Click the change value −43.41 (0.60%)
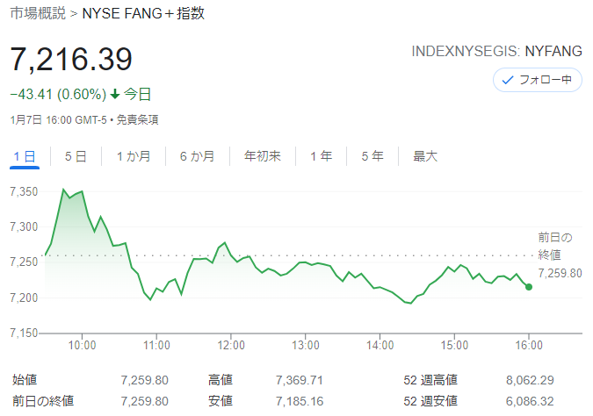 tap(58, 94)
